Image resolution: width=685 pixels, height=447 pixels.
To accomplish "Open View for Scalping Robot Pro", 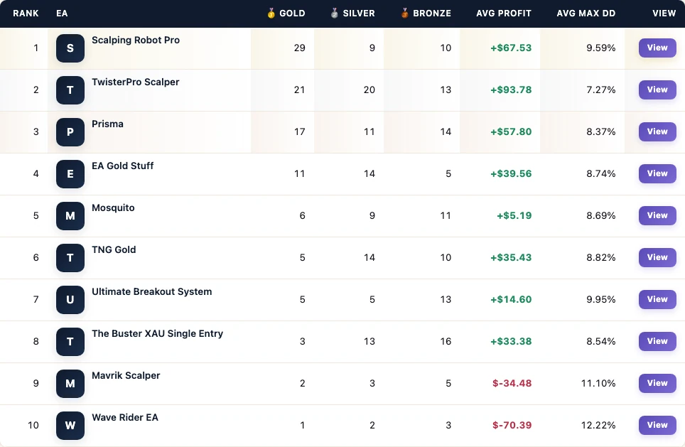I will [657, 48].
